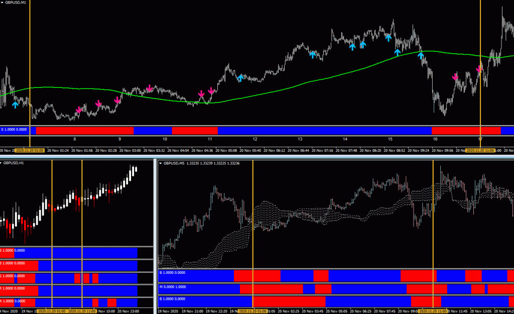Image resolution: width=514 pixels, height=314 pixels.
Task: Click the 20 Nov 05:05 label on M5 axis
Action: click(x=336, y=311)
